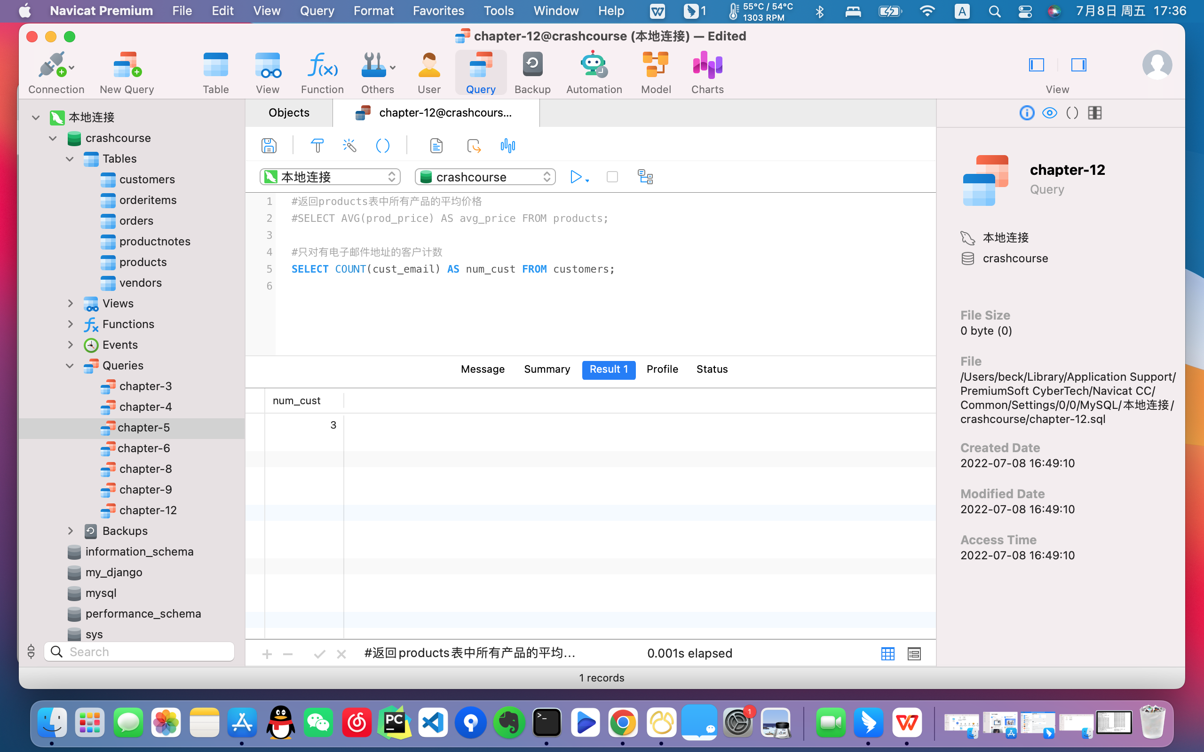
Task: Click the sidebar Search field
Action: coord(139,652)
